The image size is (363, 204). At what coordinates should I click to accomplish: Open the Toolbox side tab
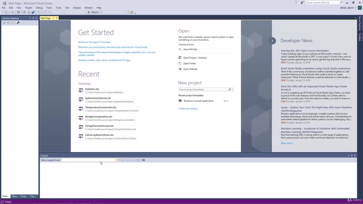[x=360, y=37]
